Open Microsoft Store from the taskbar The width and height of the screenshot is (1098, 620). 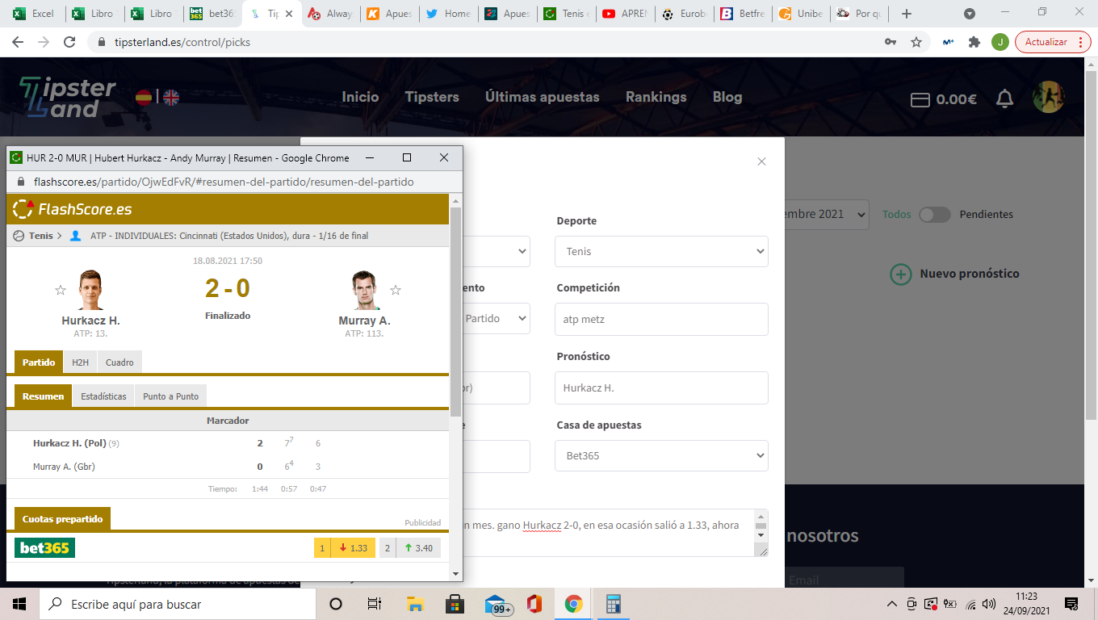pos(455,604)
